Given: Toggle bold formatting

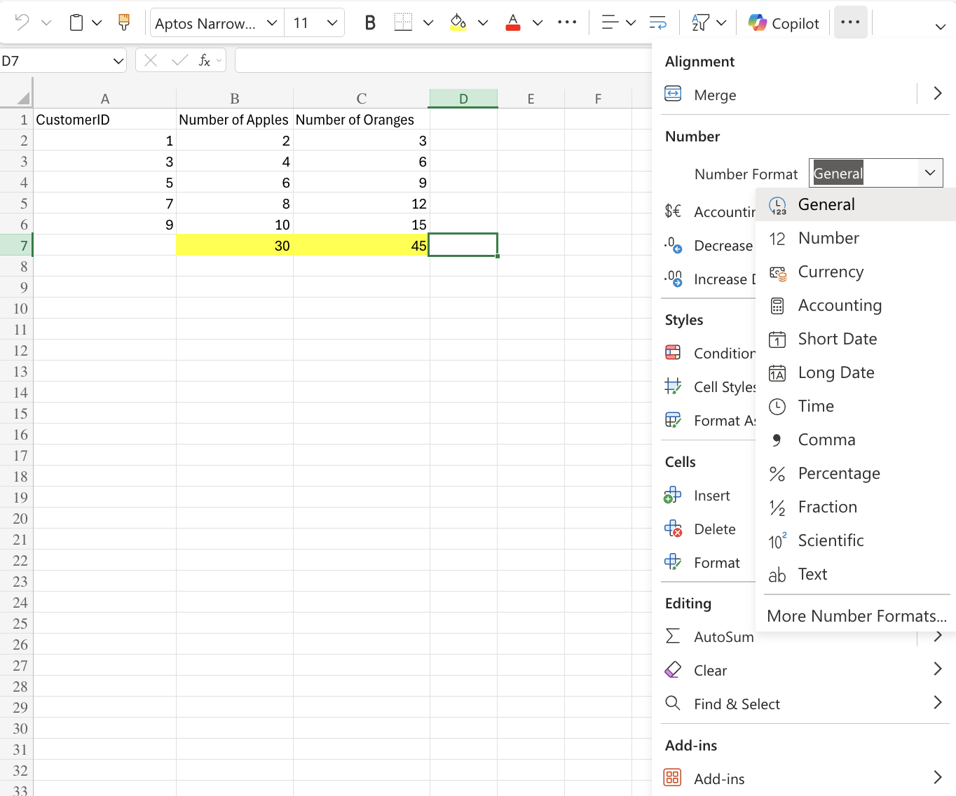Looking at the screenshot, I should [x=369, y=22].
